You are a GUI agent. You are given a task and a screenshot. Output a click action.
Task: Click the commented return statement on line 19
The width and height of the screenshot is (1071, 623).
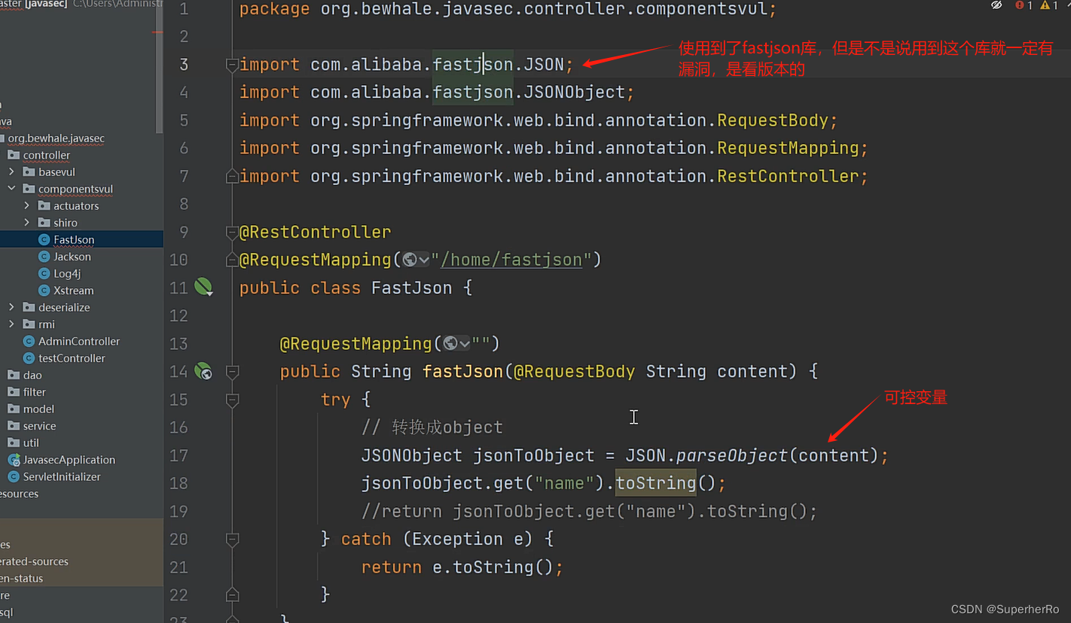pos(590,511)
